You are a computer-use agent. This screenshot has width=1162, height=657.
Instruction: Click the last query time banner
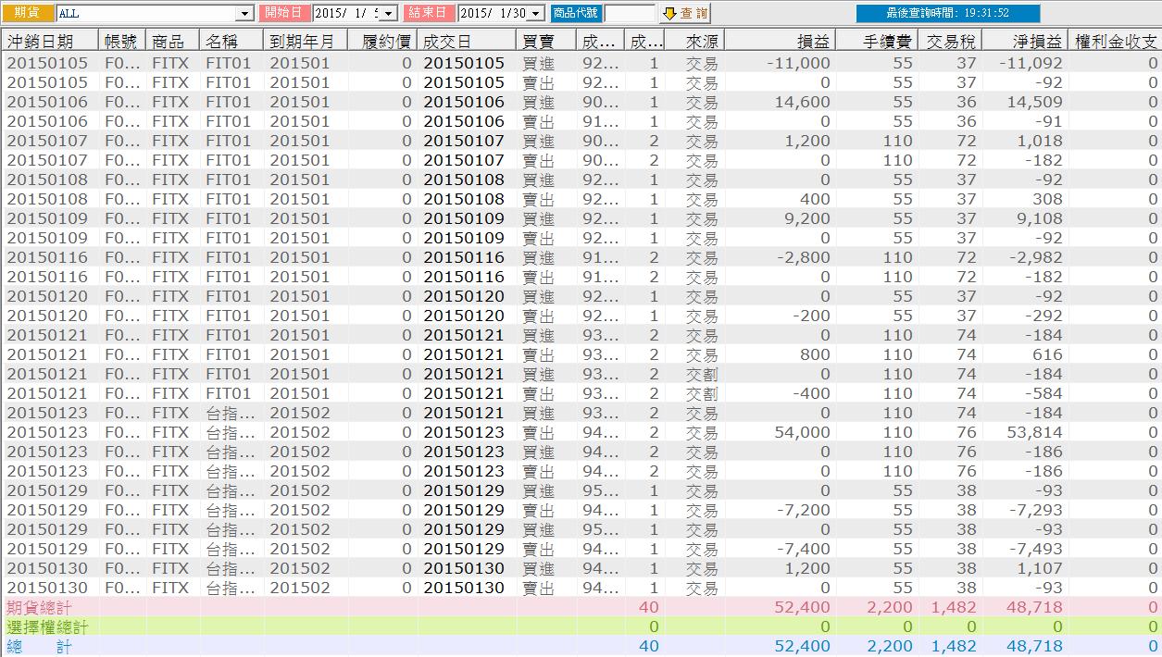pyautogui.click(x=948, y=13)
